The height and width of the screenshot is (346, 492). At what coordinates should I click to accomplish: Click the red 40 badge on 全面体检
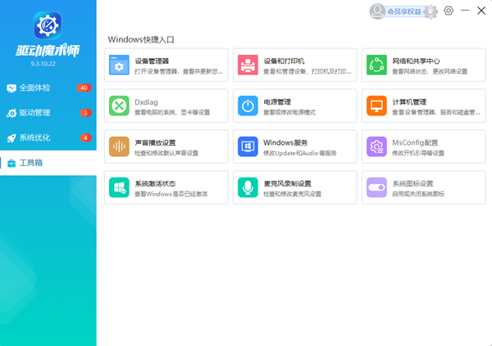[84, 88]
